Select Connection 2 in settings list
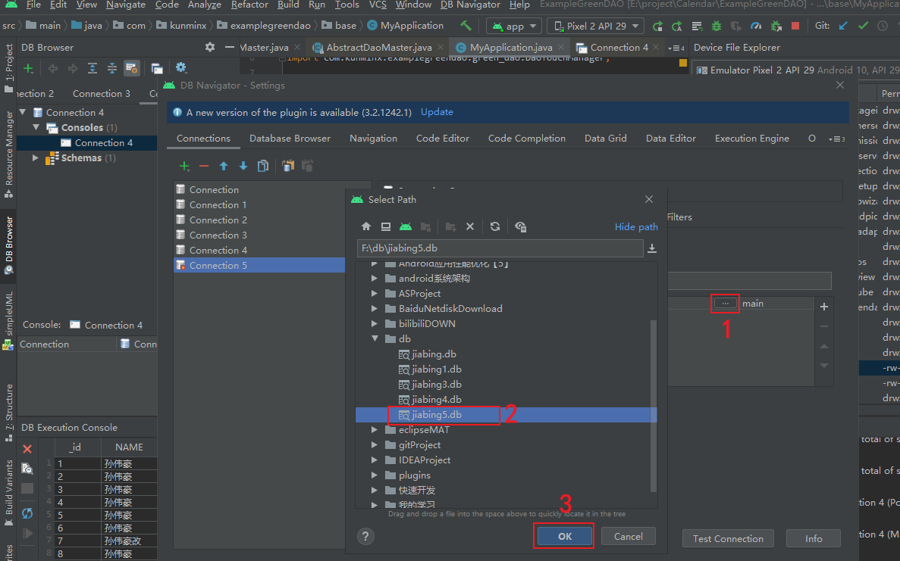900x561 pixels. [218, 220]
